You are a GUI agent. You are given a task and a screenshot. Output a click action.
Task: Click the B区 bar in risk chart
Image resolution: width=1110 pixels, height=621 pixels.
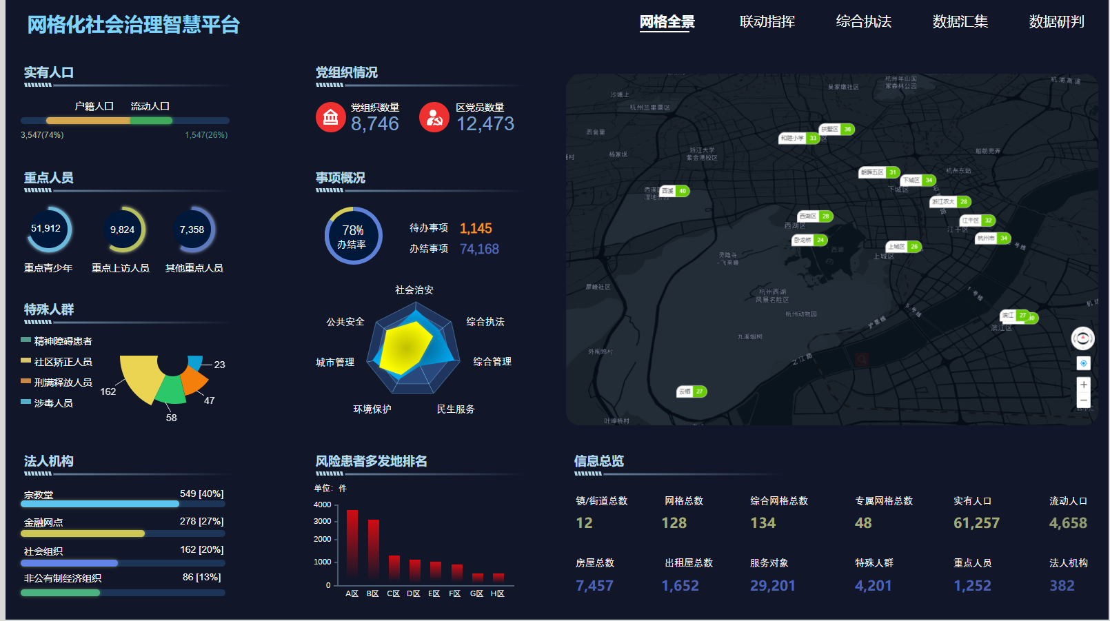[x=374, y=551]
